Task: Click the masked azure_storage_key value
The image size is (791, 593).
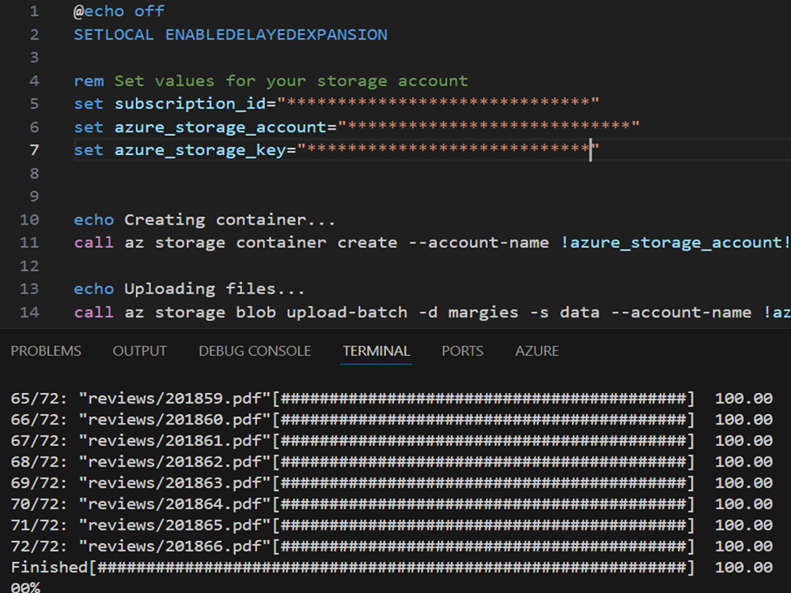Action: [x=448, y=149]
